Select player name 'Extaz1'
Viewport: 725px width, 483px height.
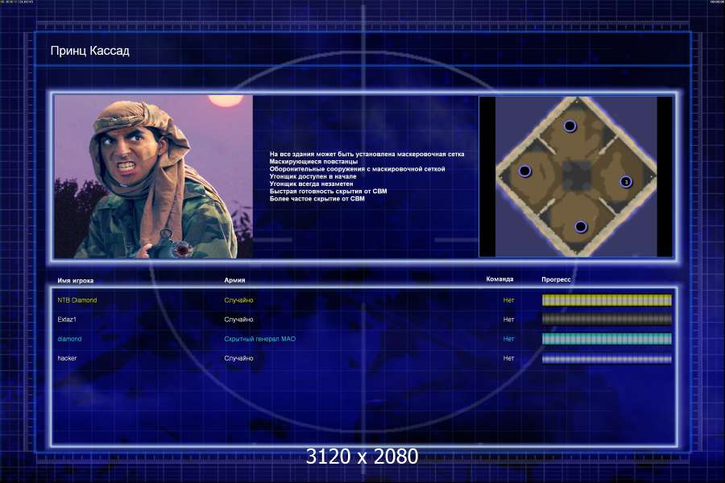(x=67, y=320)
